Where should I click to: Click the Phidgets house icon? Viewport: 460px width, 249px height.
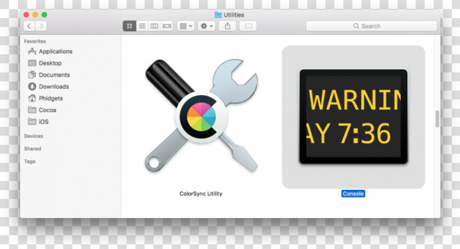pyautogui.click(x=32, y=98)
